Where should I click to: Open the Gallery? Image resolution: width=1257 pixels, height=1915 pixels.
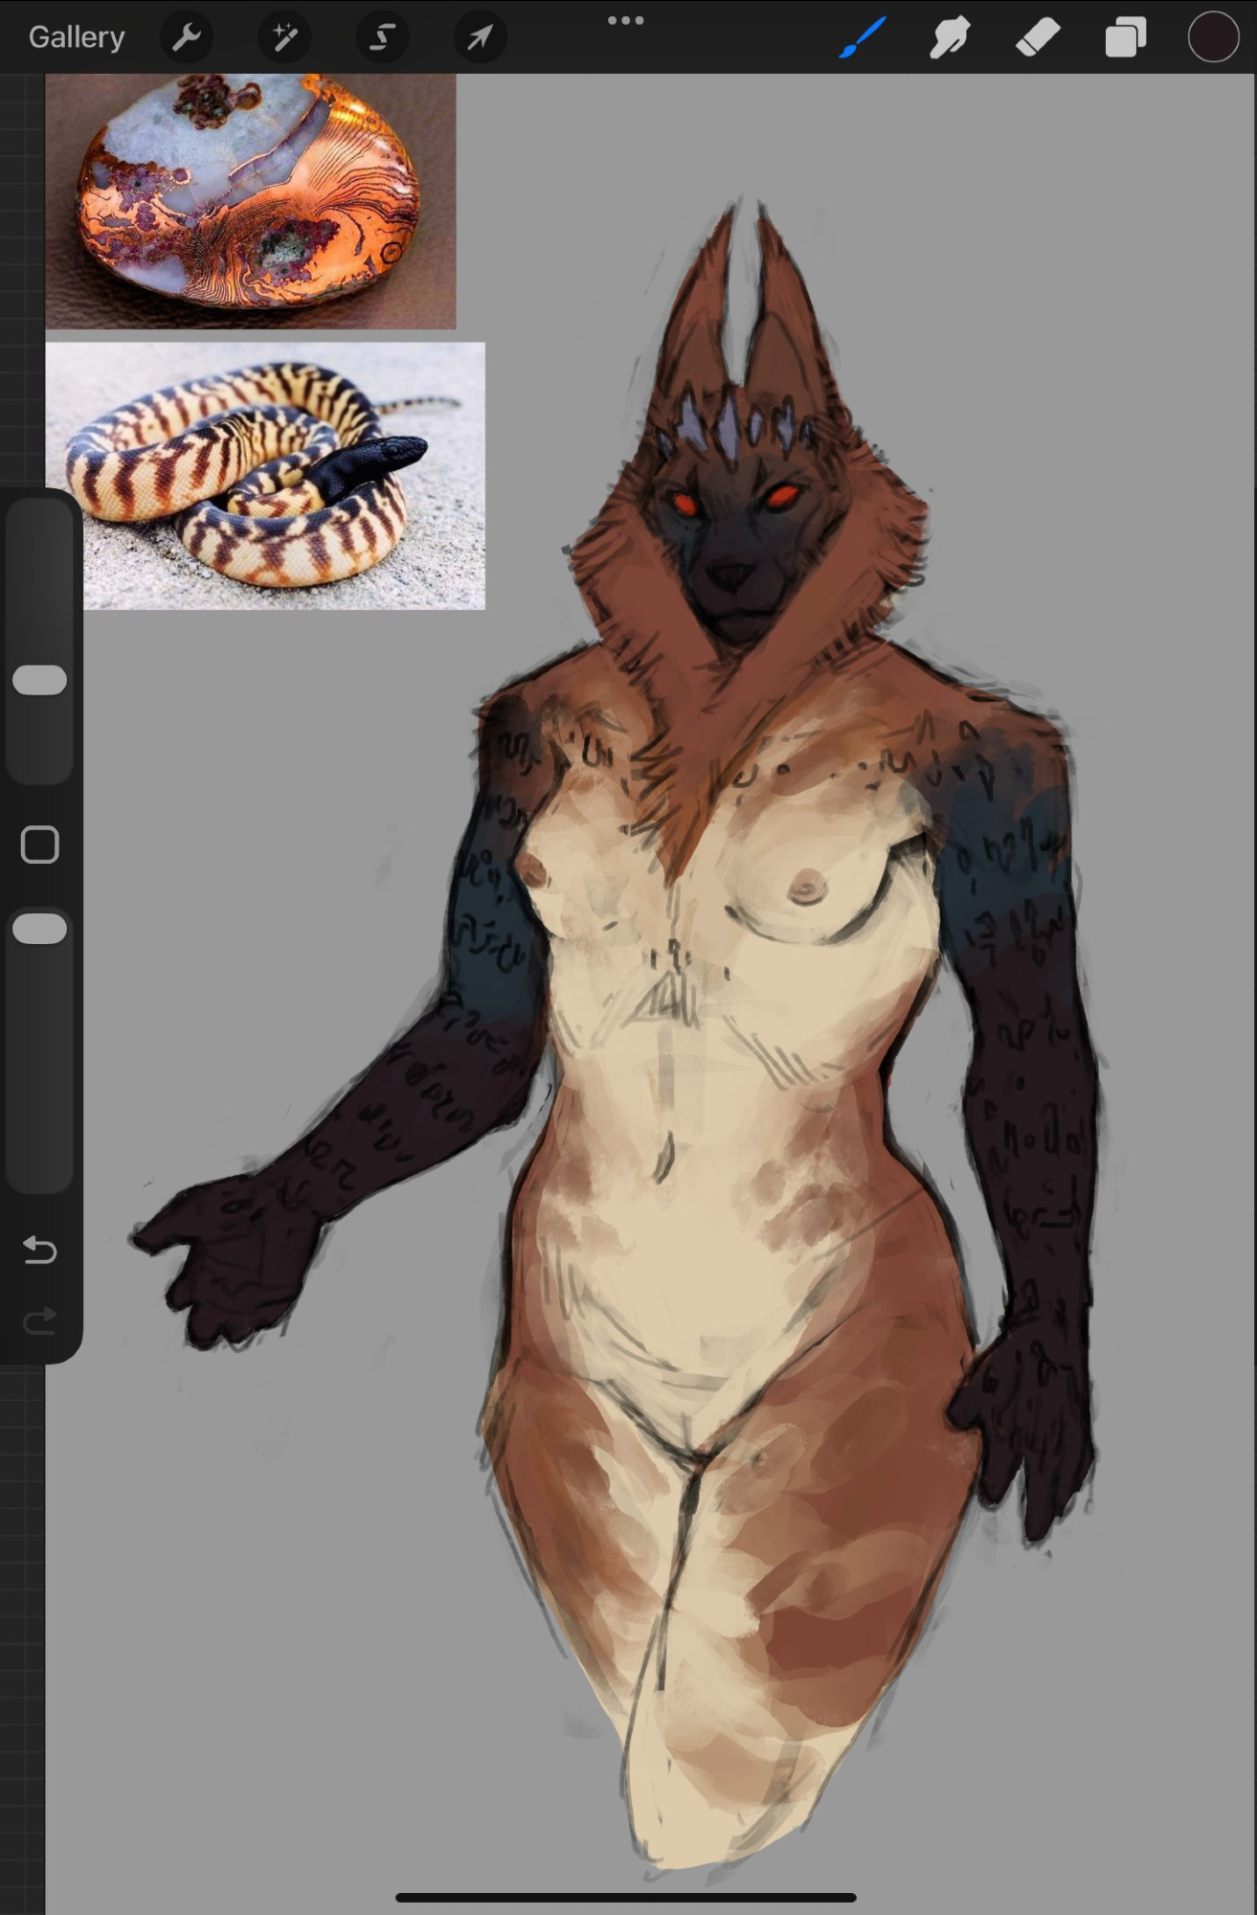[x=77, y=37]
